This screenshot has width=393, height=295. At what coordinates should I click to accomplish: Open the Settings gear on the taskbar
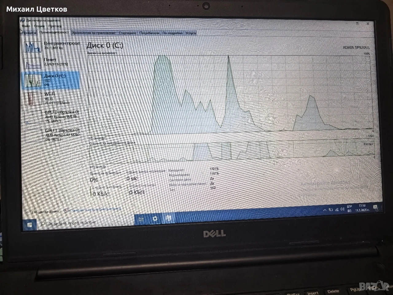click(155, 219)
